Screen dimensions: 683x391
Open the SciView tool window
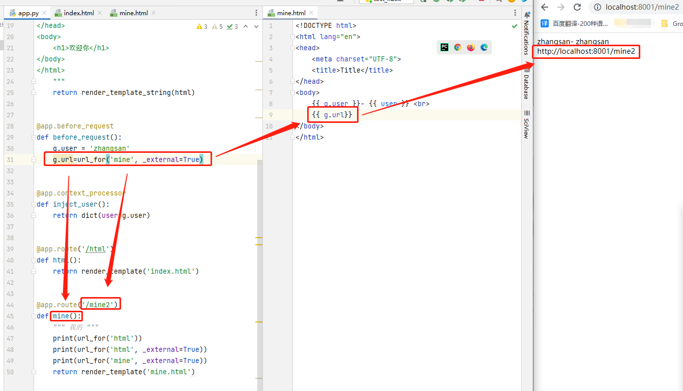point(526,124)
